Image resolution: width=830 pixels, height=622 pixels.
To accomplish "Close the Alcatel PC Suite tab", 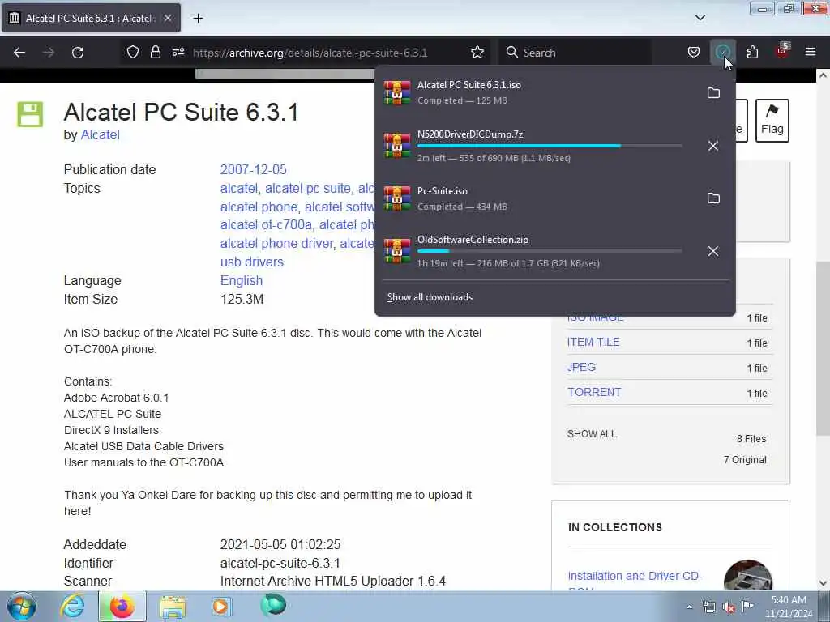I will (167, 18).
